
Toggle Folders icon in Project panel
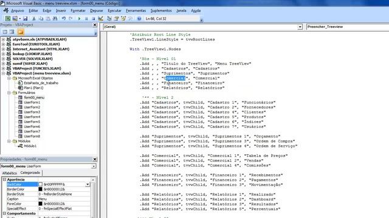[21, 32]
